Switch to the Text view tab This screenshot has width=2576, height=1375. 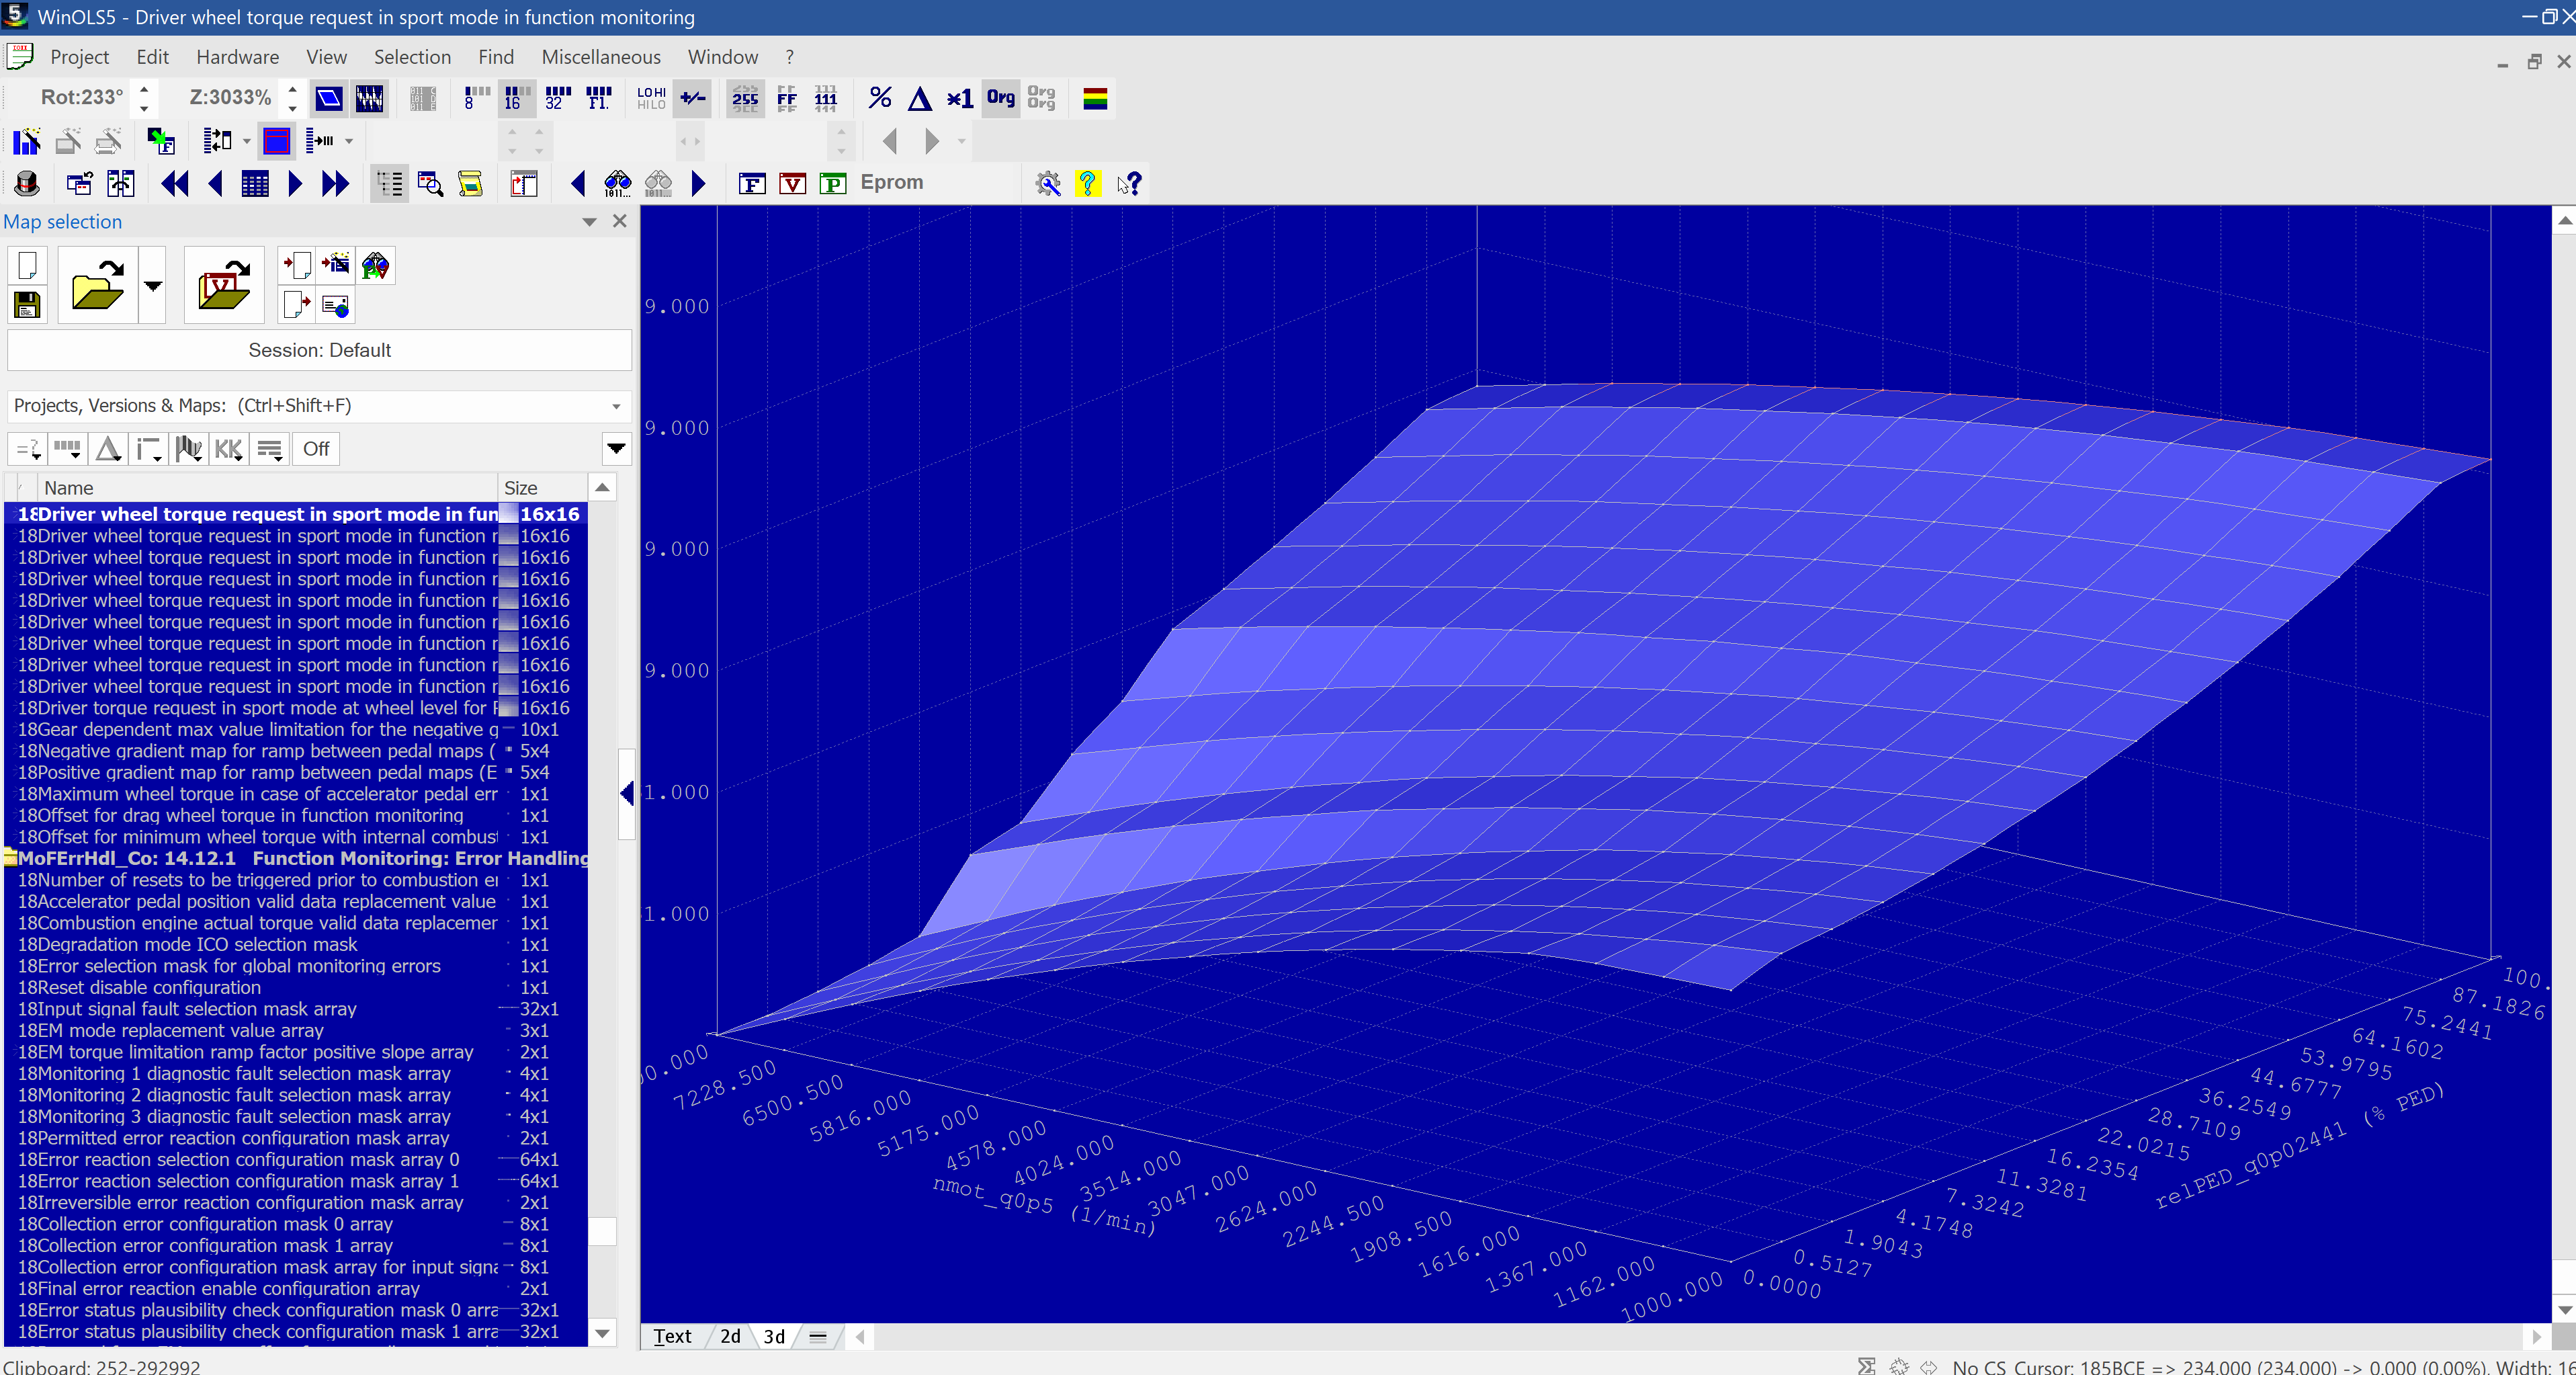coord(672,1336)
